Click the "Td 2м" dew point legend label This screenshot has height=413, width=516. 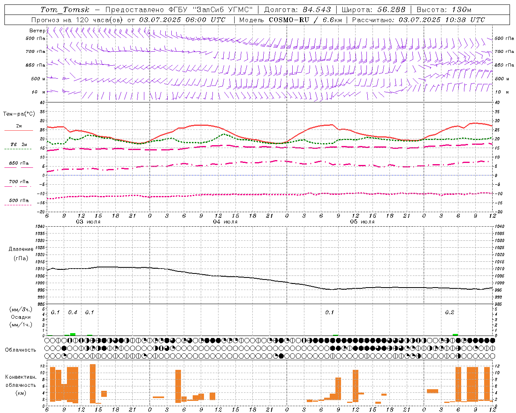19,144
